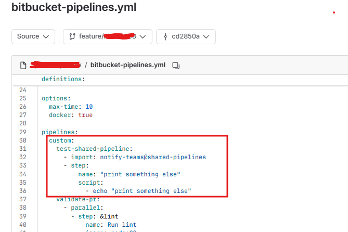Click the 'options:' key

(56, 98)
